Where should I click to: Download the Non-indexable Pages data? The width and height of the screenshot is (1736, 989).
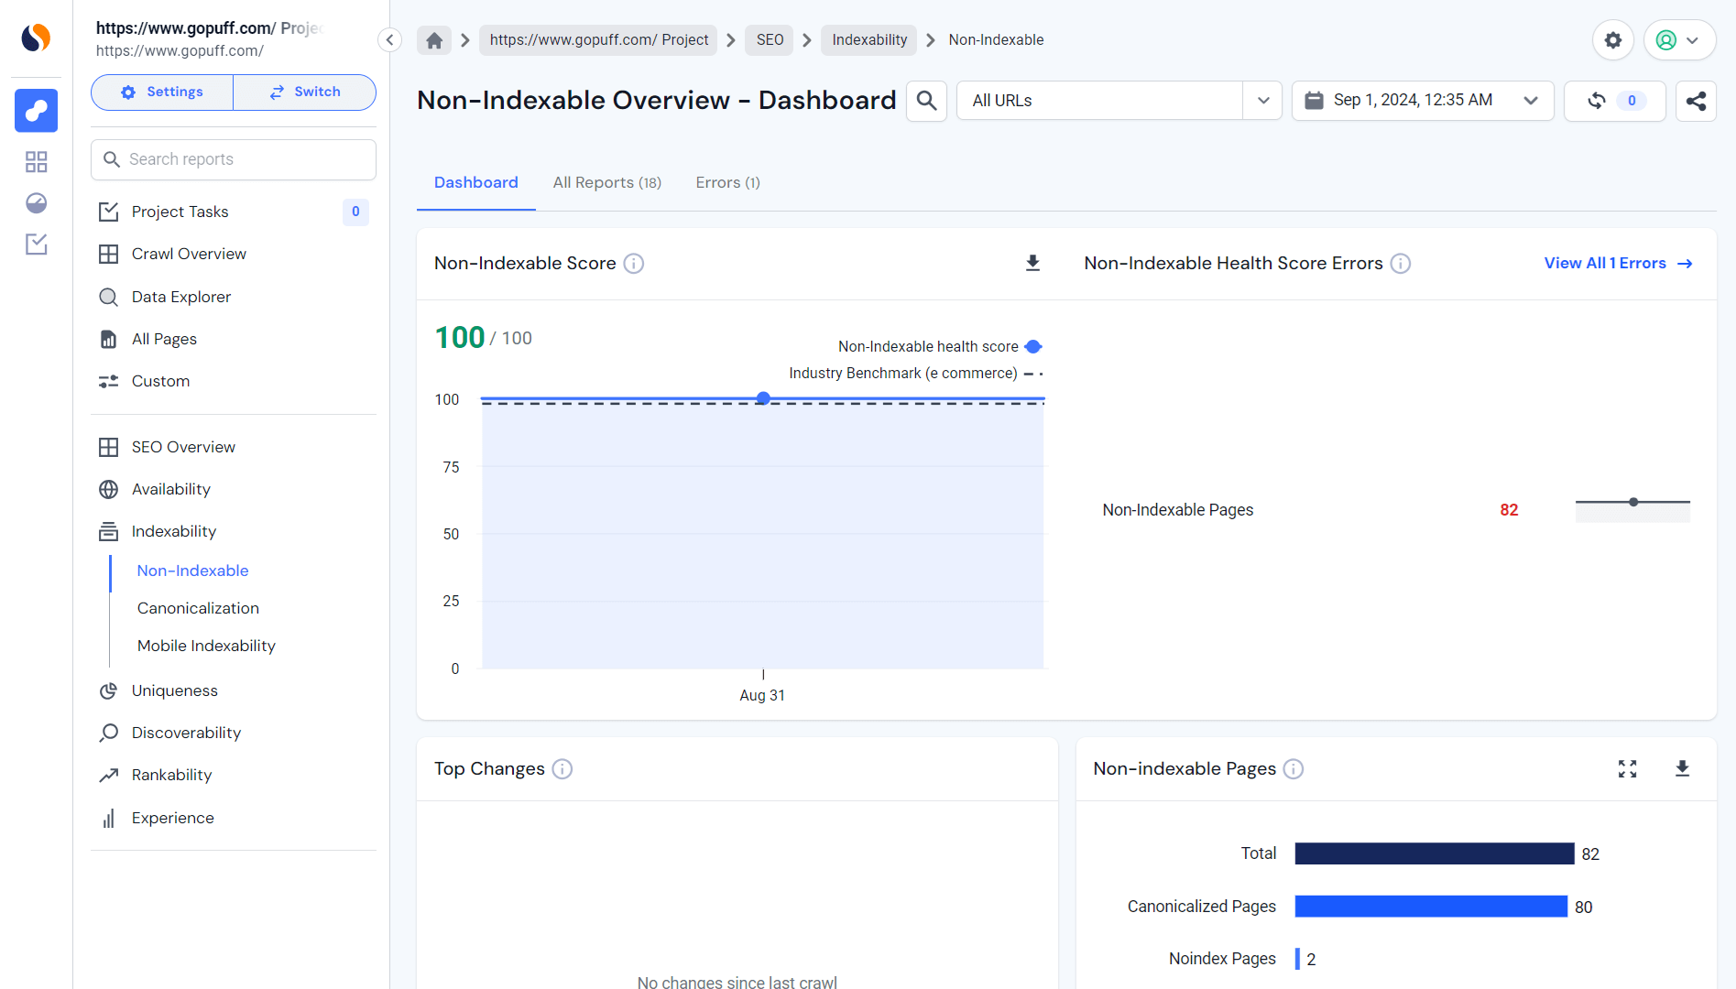pyautogui.click(x=1682, y=769)
